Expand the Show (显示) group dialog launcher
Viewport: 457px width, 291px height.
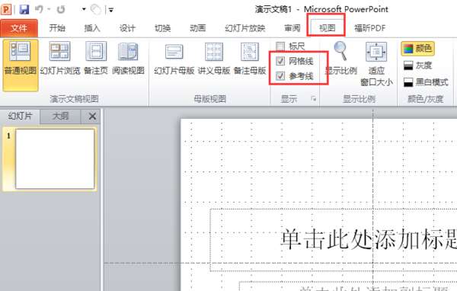pyautogui.click(x=314, y=99)
